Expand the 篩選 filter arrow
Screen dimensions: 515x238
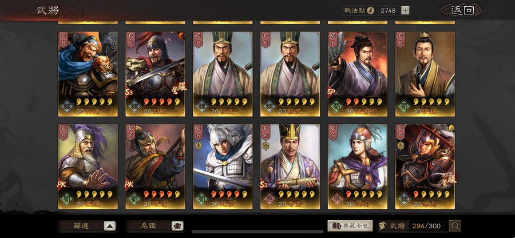[x=110, y=226]
